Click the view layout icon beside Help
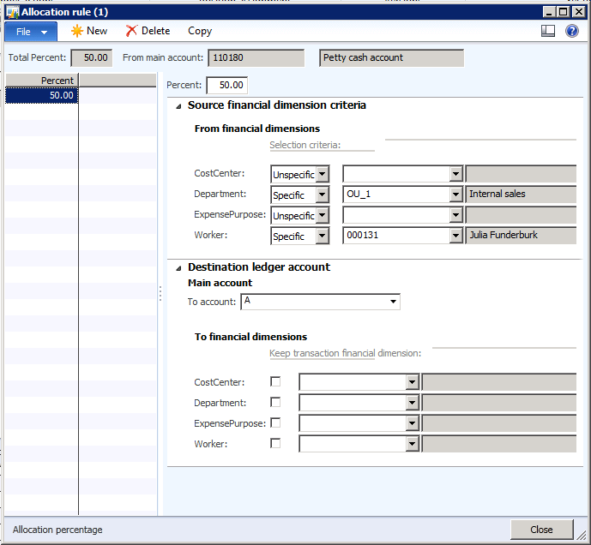The height and width of the screenshot is (545, 591). click(x=549, y=31)
